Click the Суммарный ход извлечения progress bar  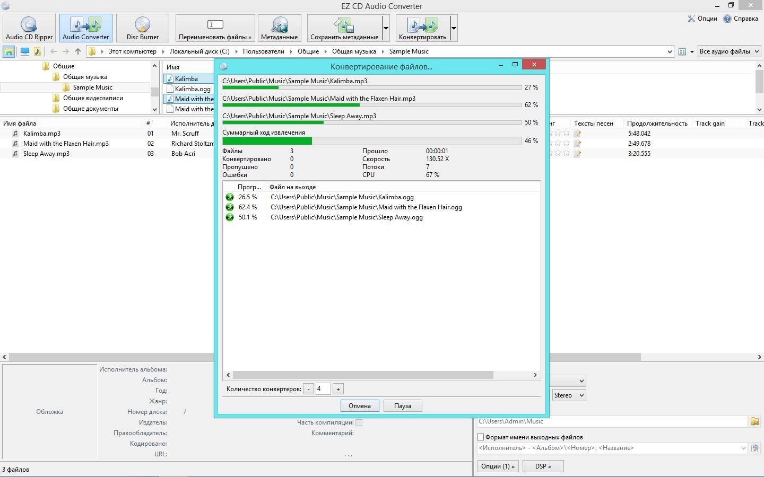372,141
